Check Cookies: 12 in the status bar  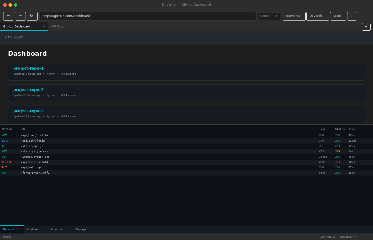coord(327,237)
